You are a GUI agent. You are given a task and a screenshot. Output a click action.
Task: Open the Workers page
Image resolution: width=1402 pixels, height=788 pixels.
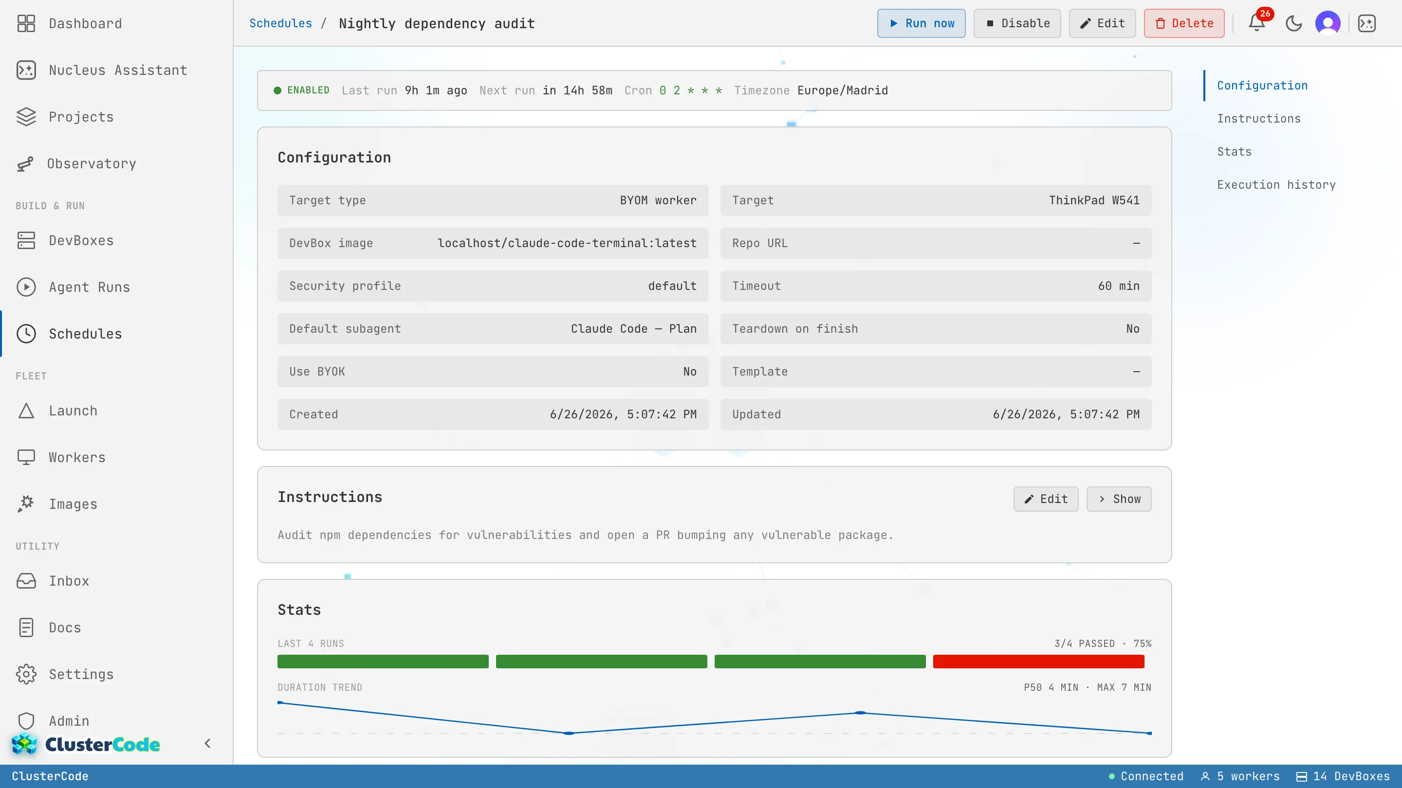(77, 457)
